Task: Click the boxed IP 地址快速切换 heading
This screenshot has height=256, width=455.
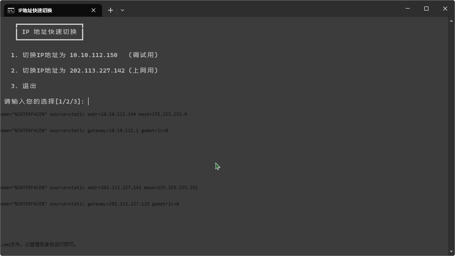Action: point(49,32)
